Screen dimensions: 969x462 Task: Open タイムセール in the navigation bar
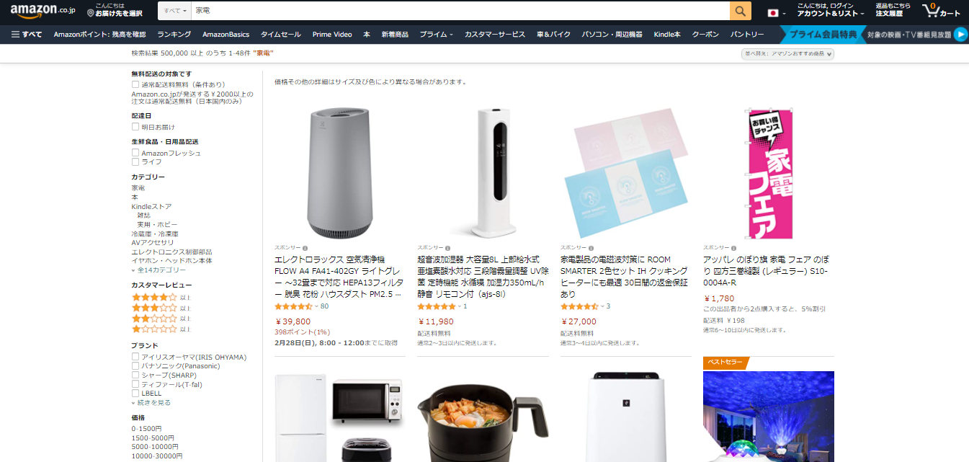281,34
